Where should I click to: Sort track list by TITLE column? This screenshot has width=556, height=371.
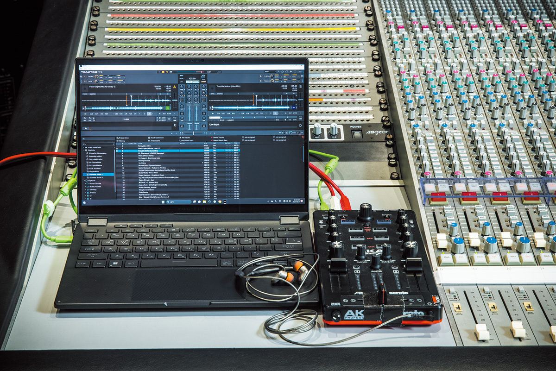pos(140,144)
